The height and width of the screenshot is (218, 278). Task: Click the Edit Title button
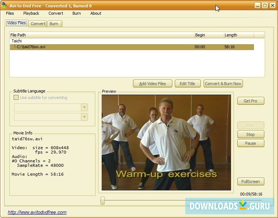tap(187, 84)
